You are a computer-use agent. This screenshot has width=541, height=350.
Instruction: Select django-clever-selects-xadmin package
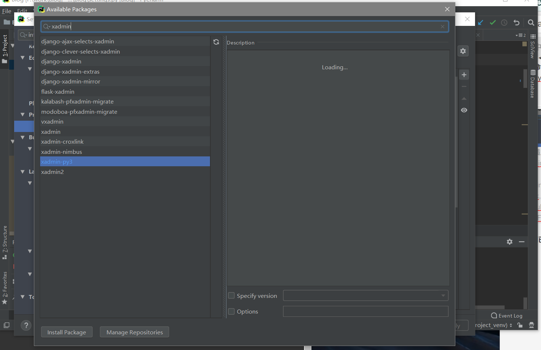(x=125, y=51)
